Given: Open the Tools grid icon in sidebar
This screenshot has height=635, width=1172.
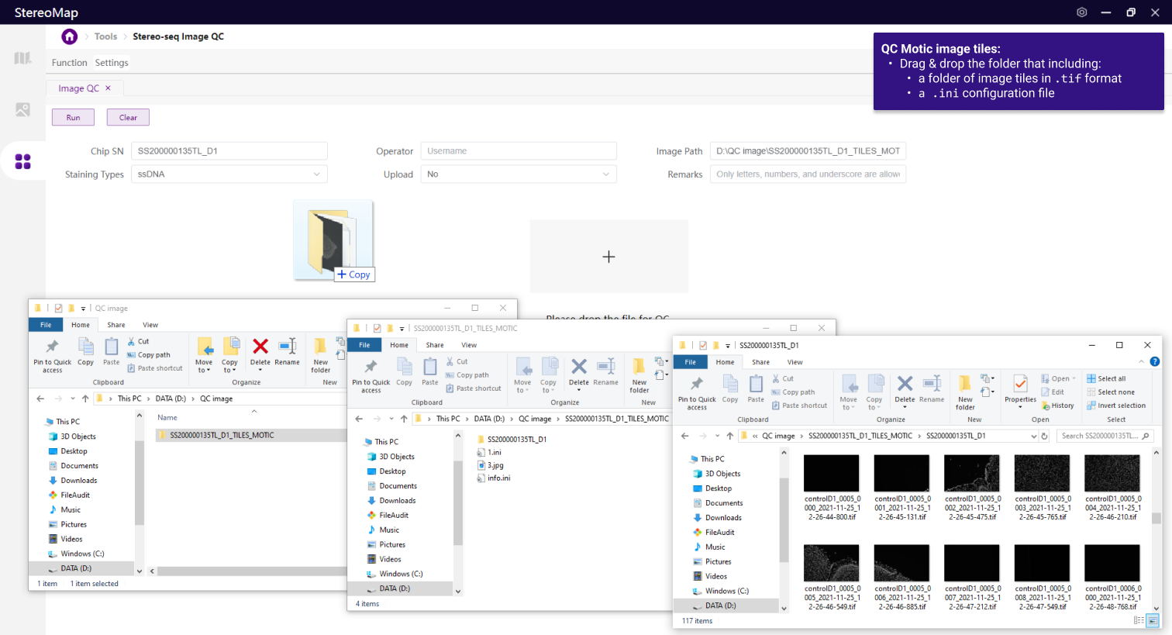Looking at the screenshot, I should coord(22,161).
